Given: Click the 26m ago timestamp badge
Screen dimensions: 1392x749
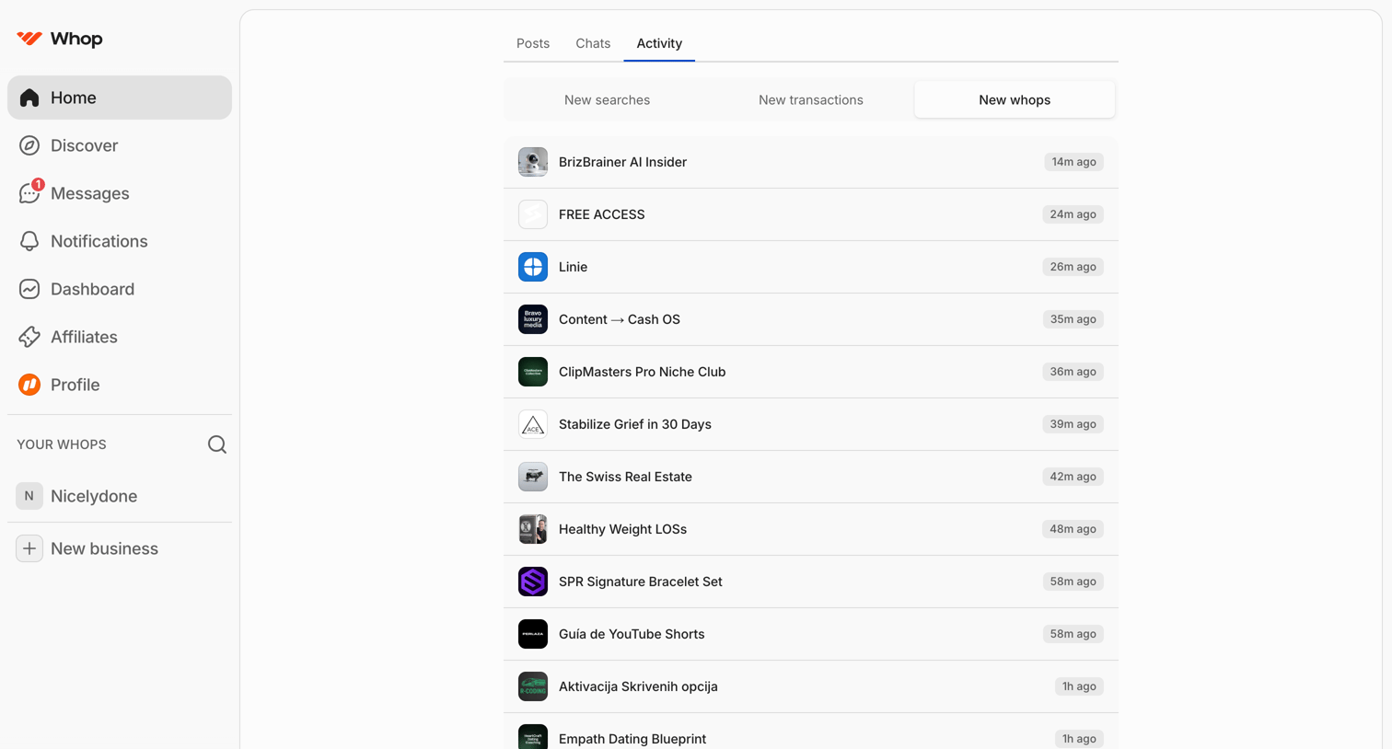Looking at the screenshot, I should 1073,267.
